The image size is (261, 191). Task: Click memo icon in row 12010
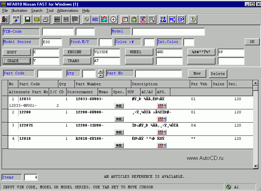(x=119, y=145)
